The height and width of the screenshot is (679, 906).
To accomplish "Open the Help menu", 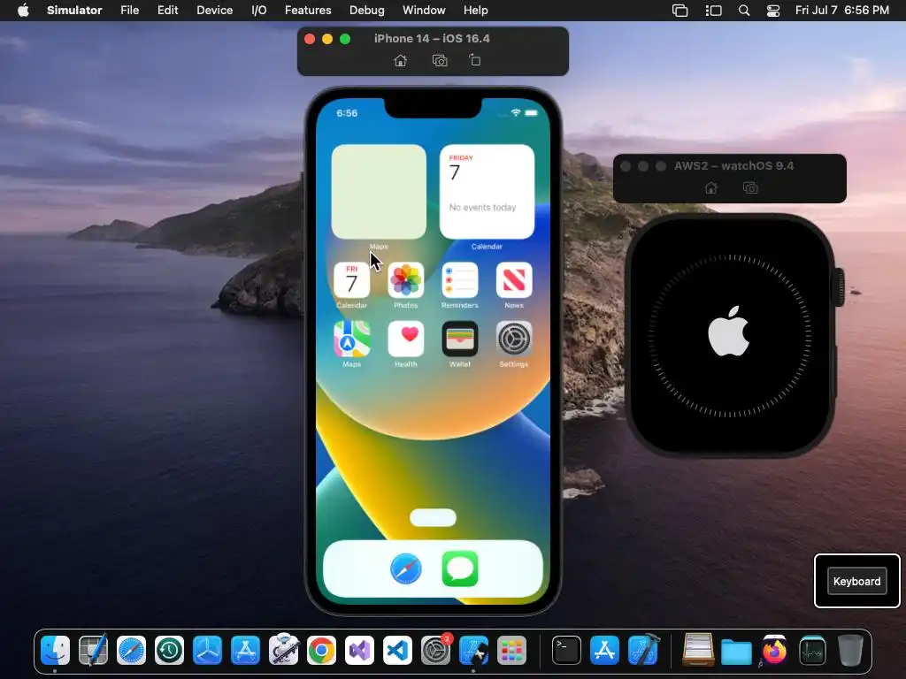I will tap(475, 11).
